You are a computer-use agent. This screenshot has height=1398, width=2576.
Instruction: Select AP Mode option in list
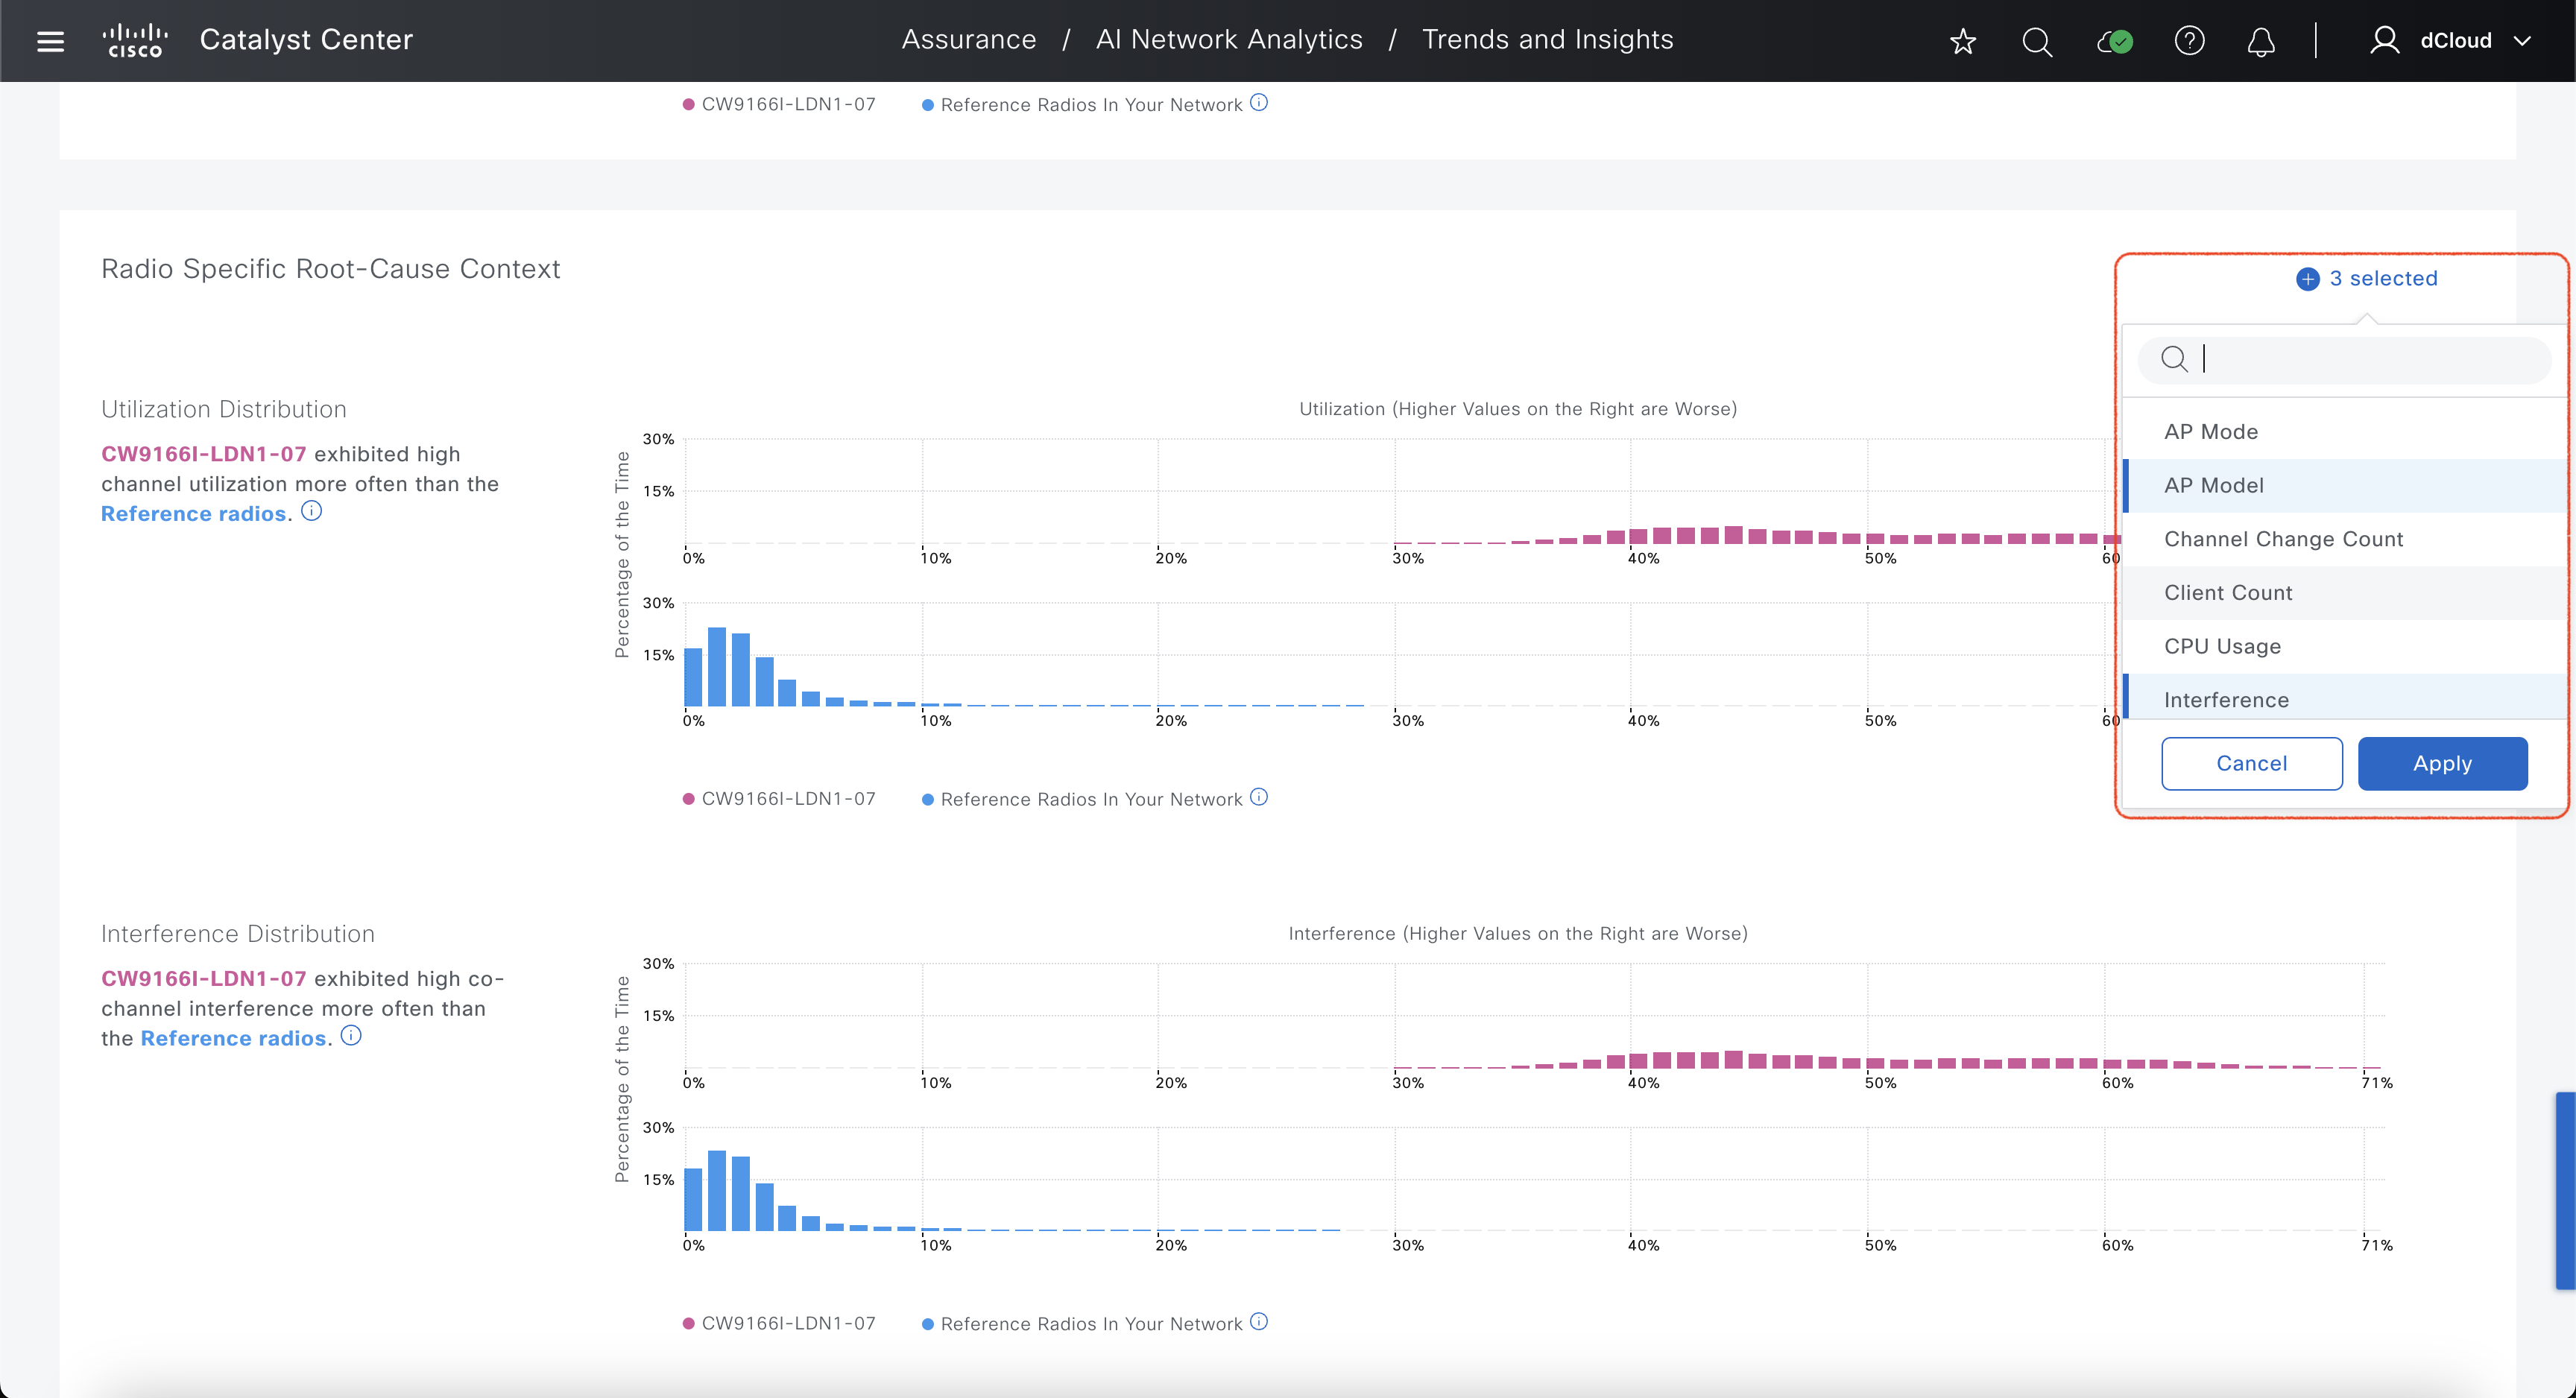pyautogui.click(x=2345, y=432)
